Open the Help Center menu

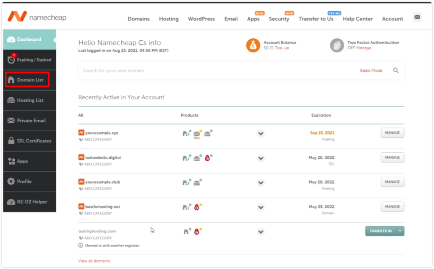click(357, 19)
